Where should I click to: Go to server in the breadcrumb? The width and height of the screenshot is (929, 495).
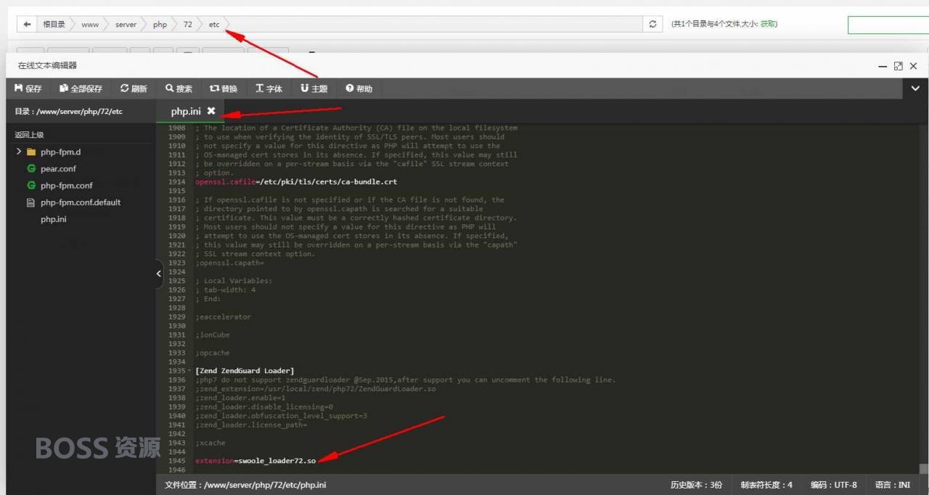(126, 24)
